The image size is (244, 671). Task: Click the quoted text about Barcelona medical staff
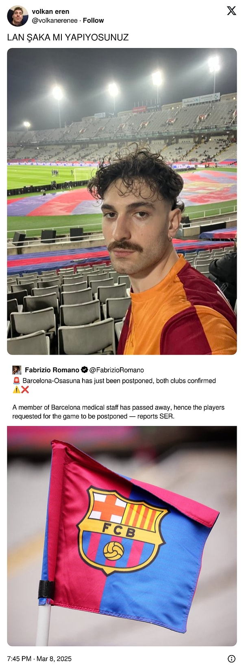[x=118, y=412]
